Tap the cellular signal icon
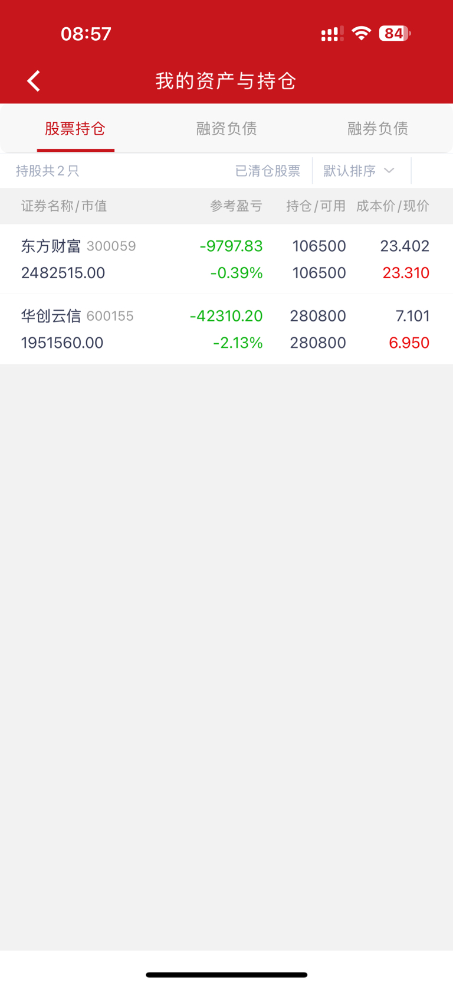 [x=332, y=34]
